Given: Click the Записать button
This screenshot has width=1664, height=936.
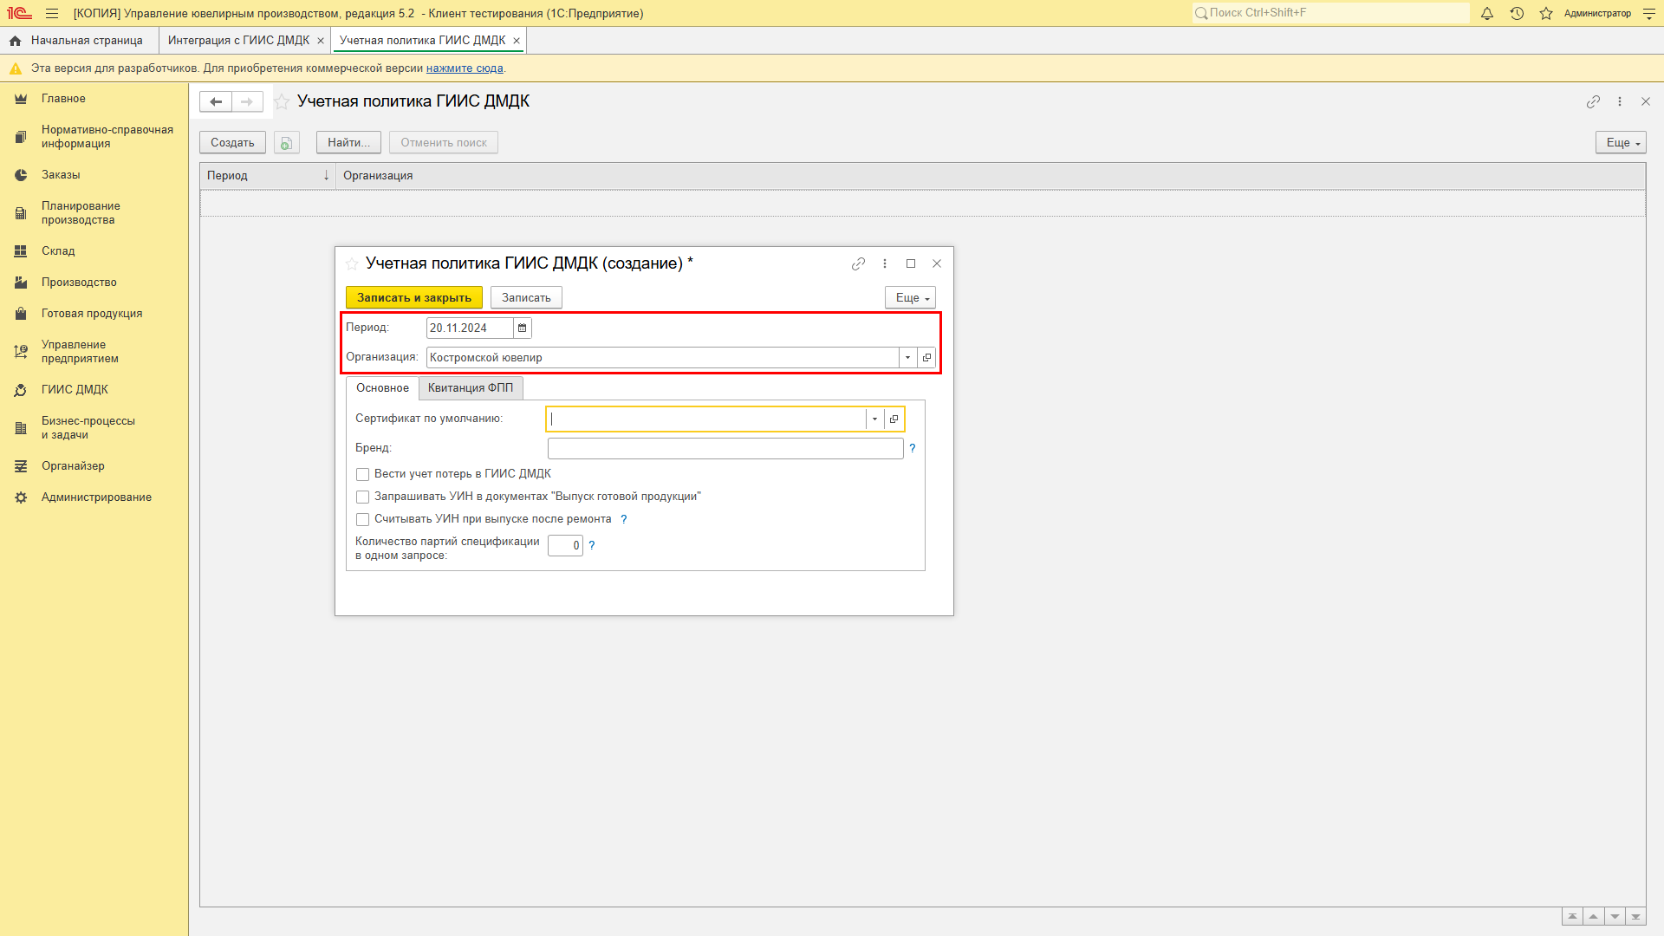Looking at the screenshot, I should (526, 297).
